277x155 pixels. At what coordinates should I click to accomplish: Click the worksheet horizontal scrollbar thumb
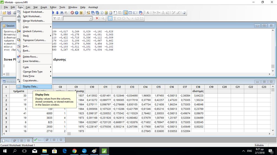pos(69,134)
